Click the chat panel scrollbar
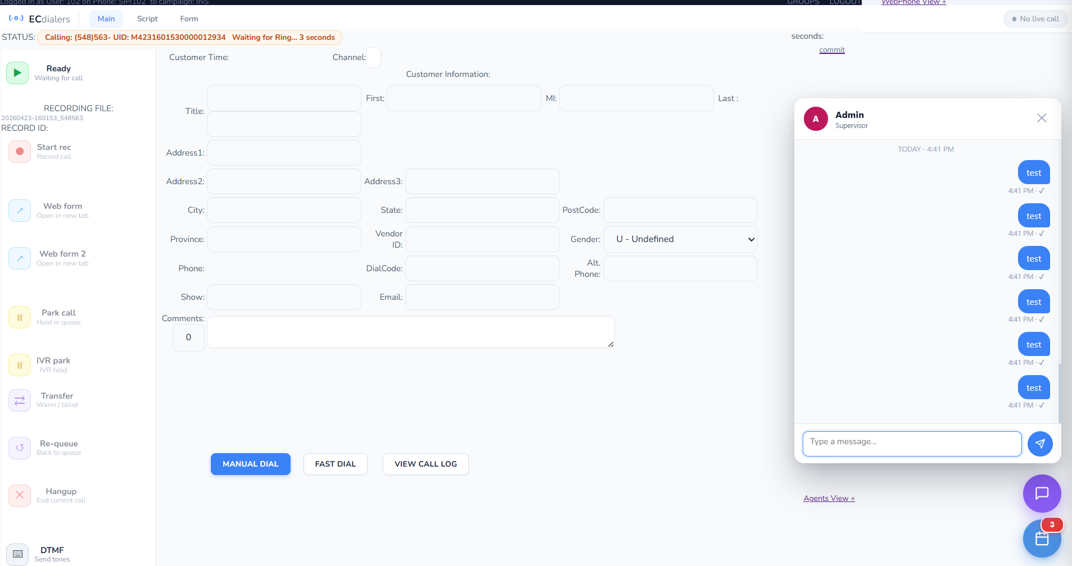Viewport: 1072px width, 566px height. (1059, 393)
